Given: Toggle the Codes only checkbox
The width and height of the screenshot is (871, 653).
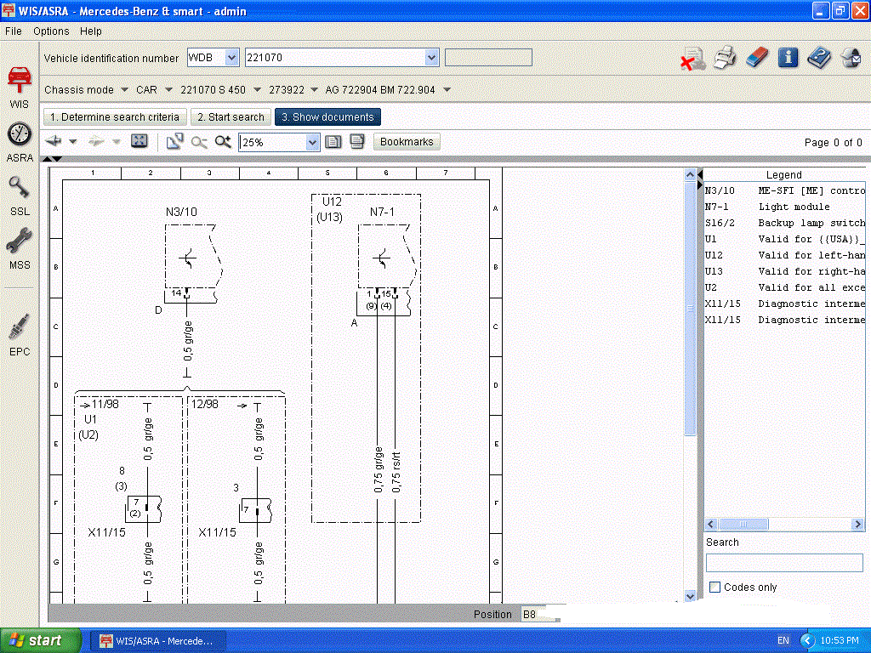Looking at the screenshot, I should click(x=714, y=587).
